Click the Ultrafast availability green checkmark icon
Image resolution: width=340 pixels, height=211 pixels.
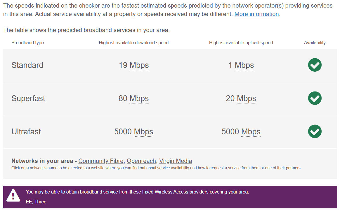[315, 131]
